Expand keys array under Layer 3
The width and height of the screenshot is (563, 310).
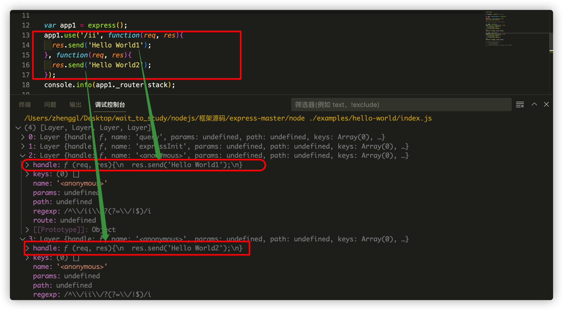(27, 258)
